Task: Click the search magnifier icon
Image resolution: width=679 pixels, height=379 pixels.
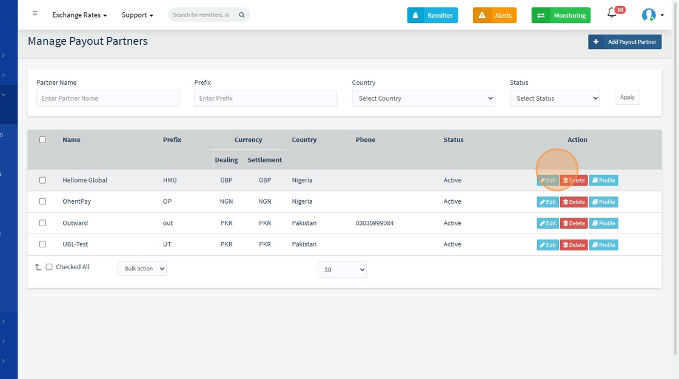Action: coord(242,15)
